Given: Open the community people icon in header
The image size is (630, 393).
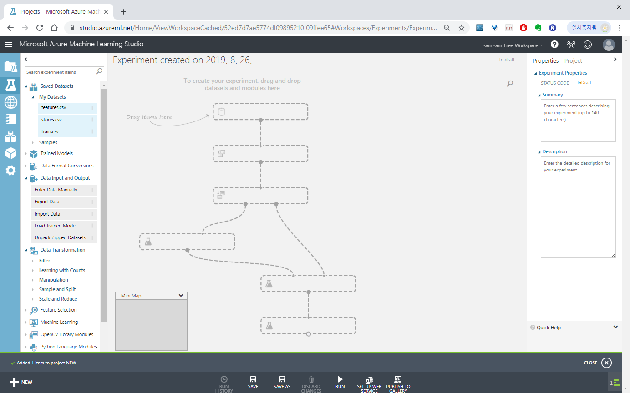Looking at the screenshot, I should coord(571,44).
